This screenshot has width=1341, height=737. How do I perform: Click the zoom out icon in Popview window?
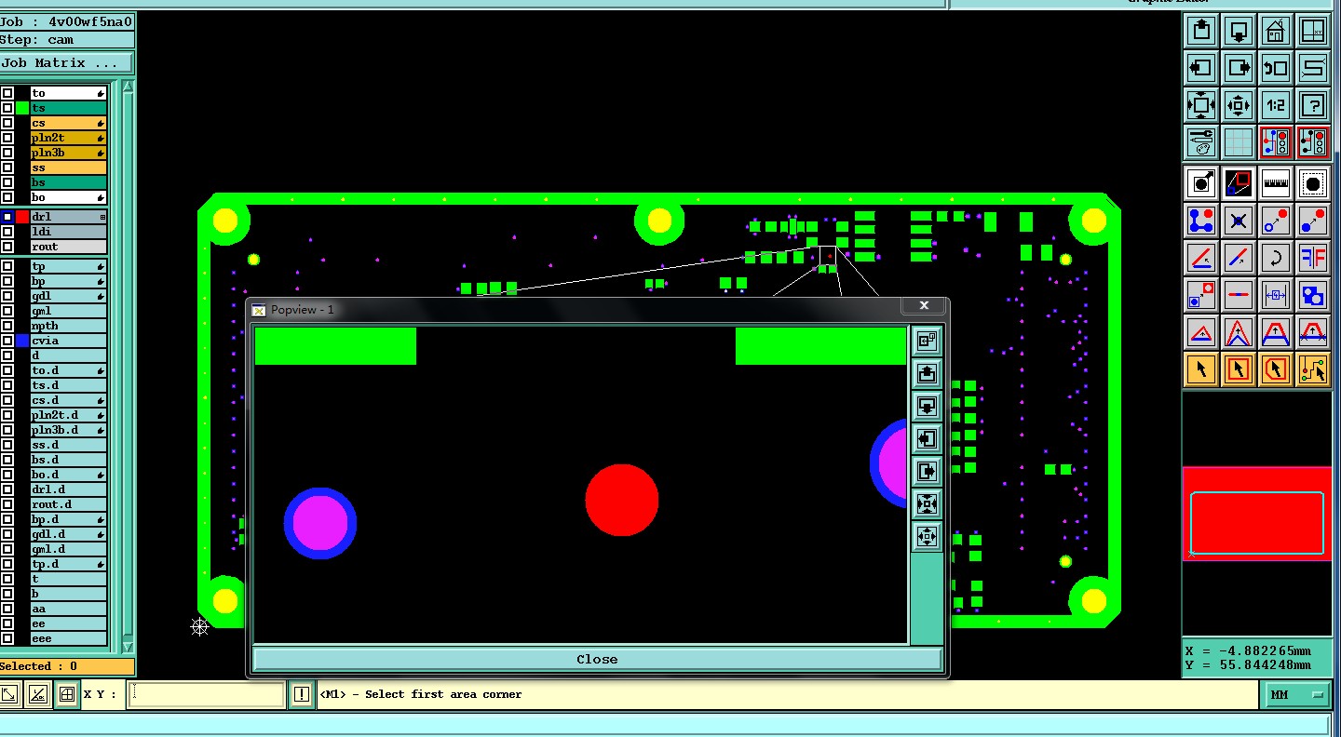click(927, 536)
